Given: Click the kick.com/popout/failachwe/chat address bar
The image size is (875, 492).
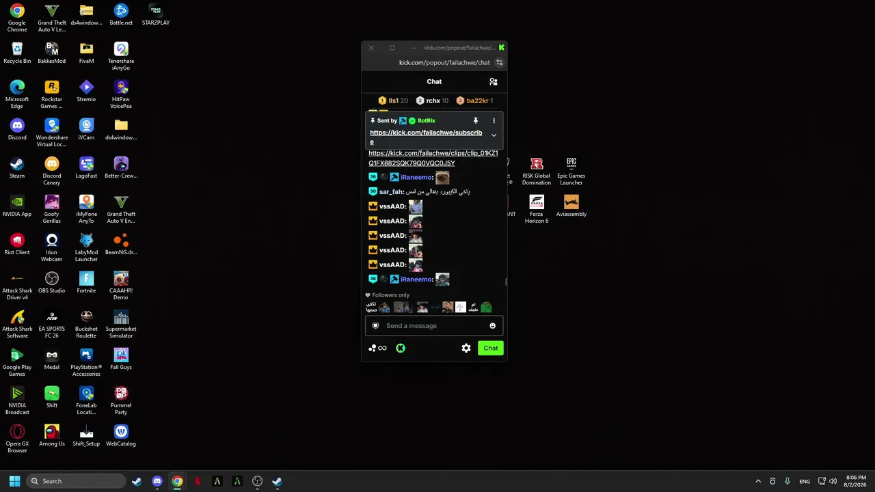Looking at the screenshot, I should click(444, 63).
